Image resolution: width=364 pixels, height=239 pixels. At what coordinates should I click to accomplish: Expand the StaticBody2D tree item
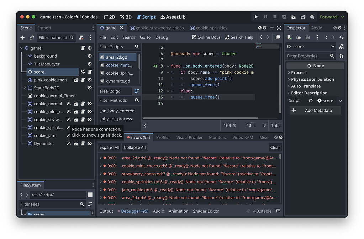click(25, 87)
